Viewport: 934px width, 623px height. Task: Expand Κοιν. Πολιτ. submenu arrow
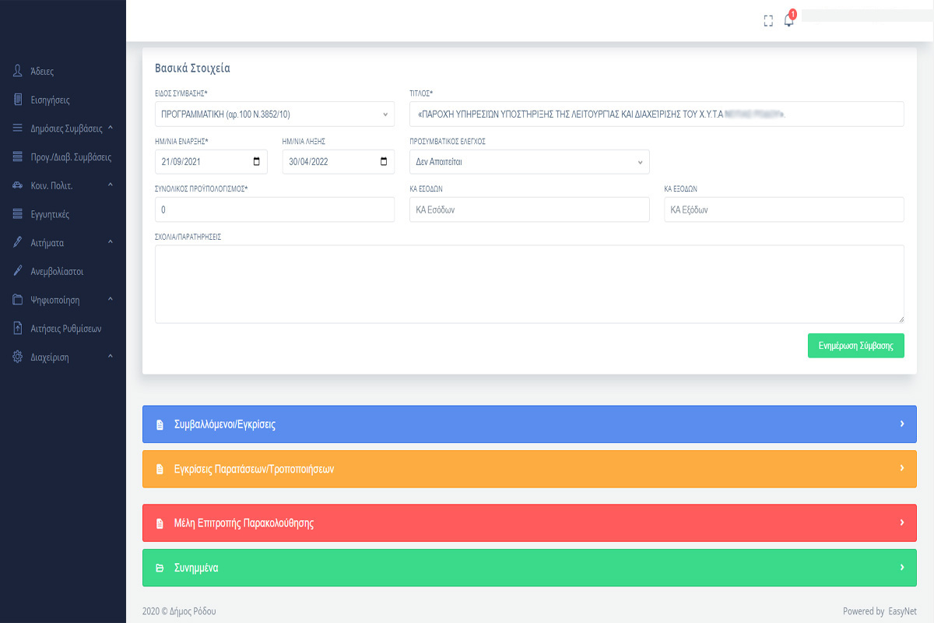111,185
